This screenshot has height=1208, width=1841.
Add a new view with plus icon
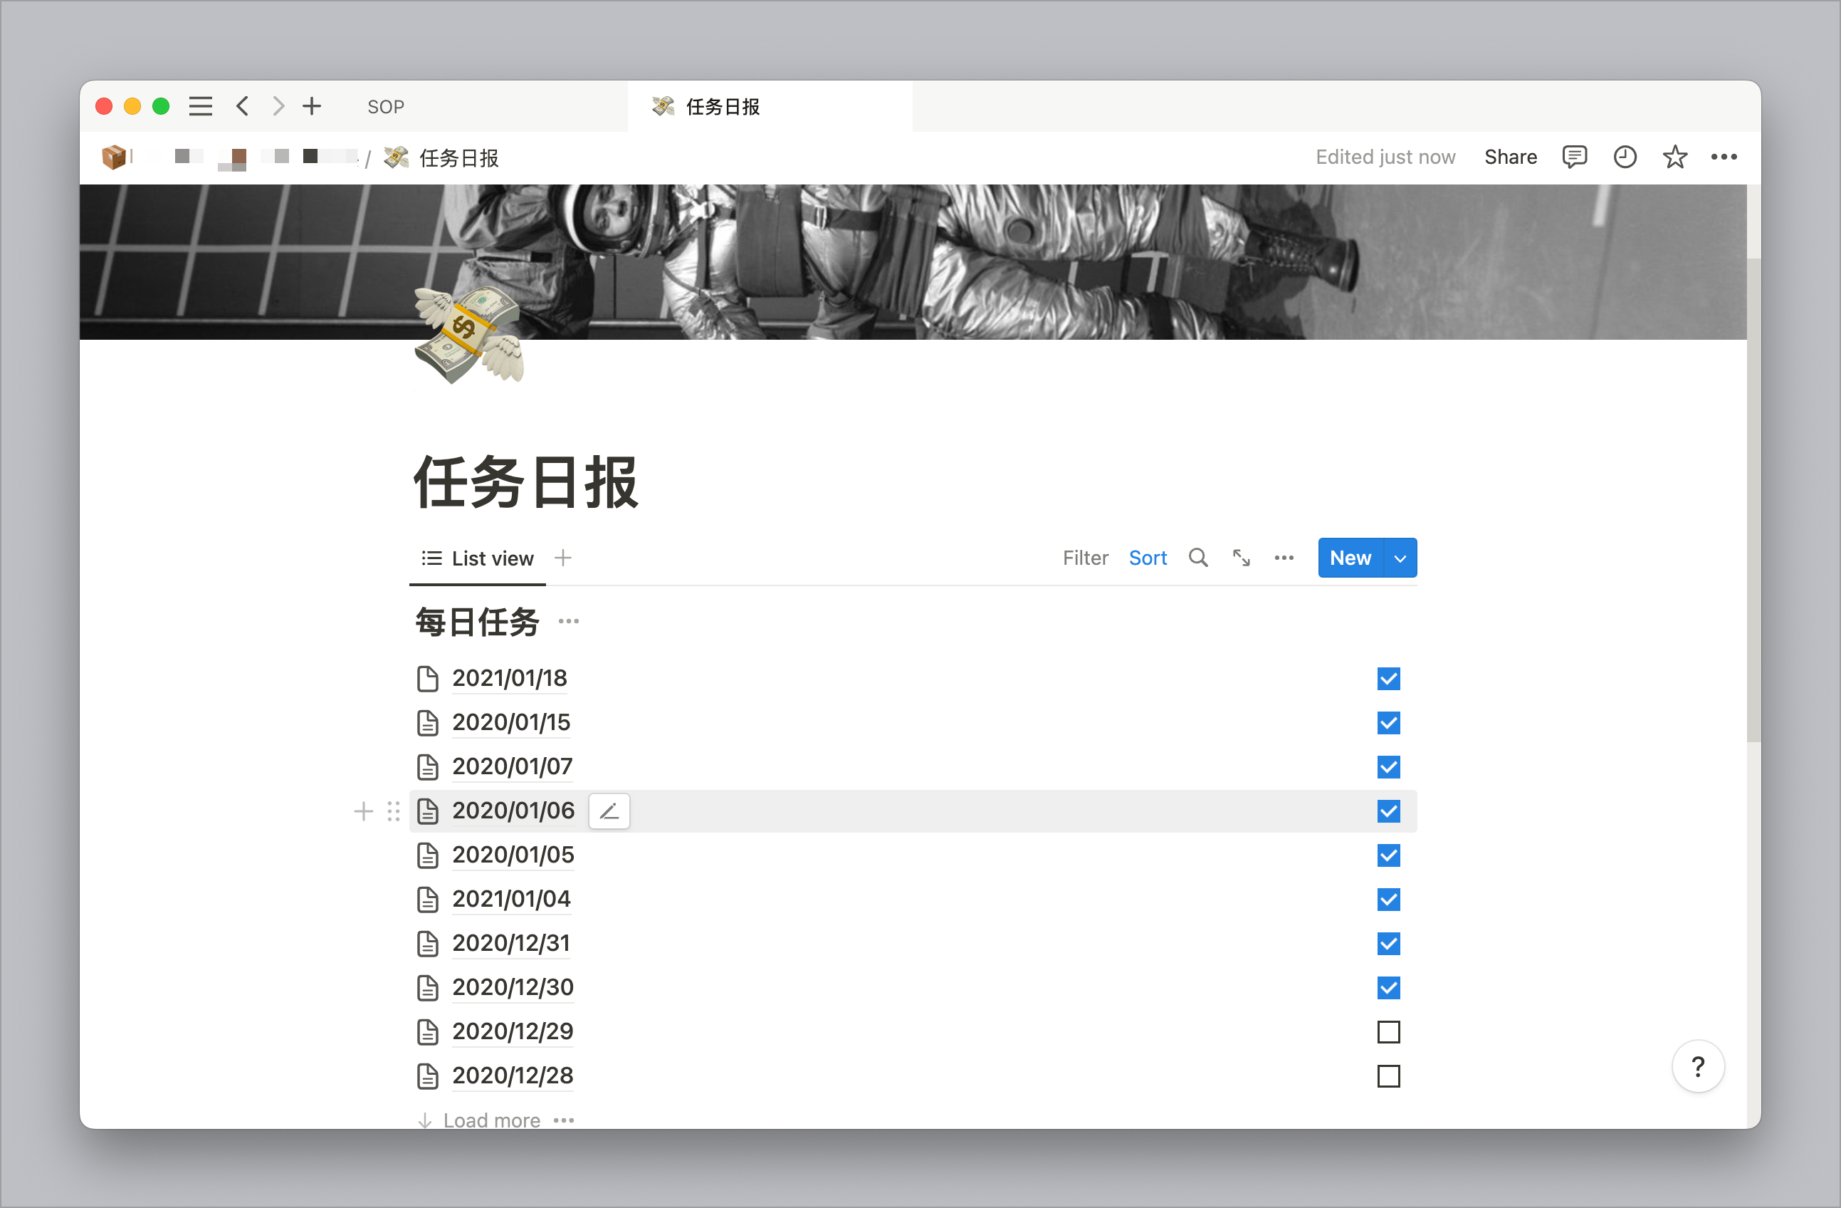[x=563, y=558]
